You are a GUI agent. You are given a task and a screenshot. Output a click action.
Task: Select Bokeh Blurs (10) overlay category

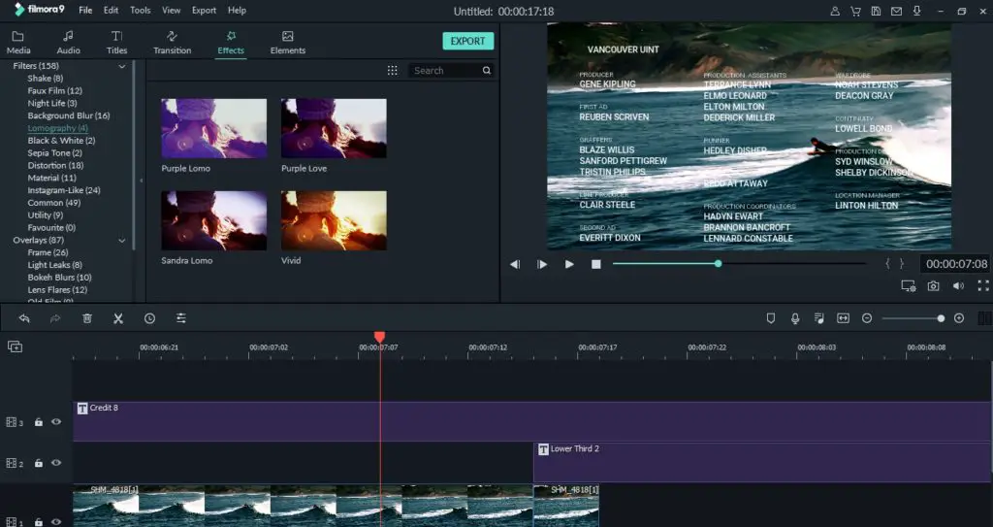tap(59, 278)
